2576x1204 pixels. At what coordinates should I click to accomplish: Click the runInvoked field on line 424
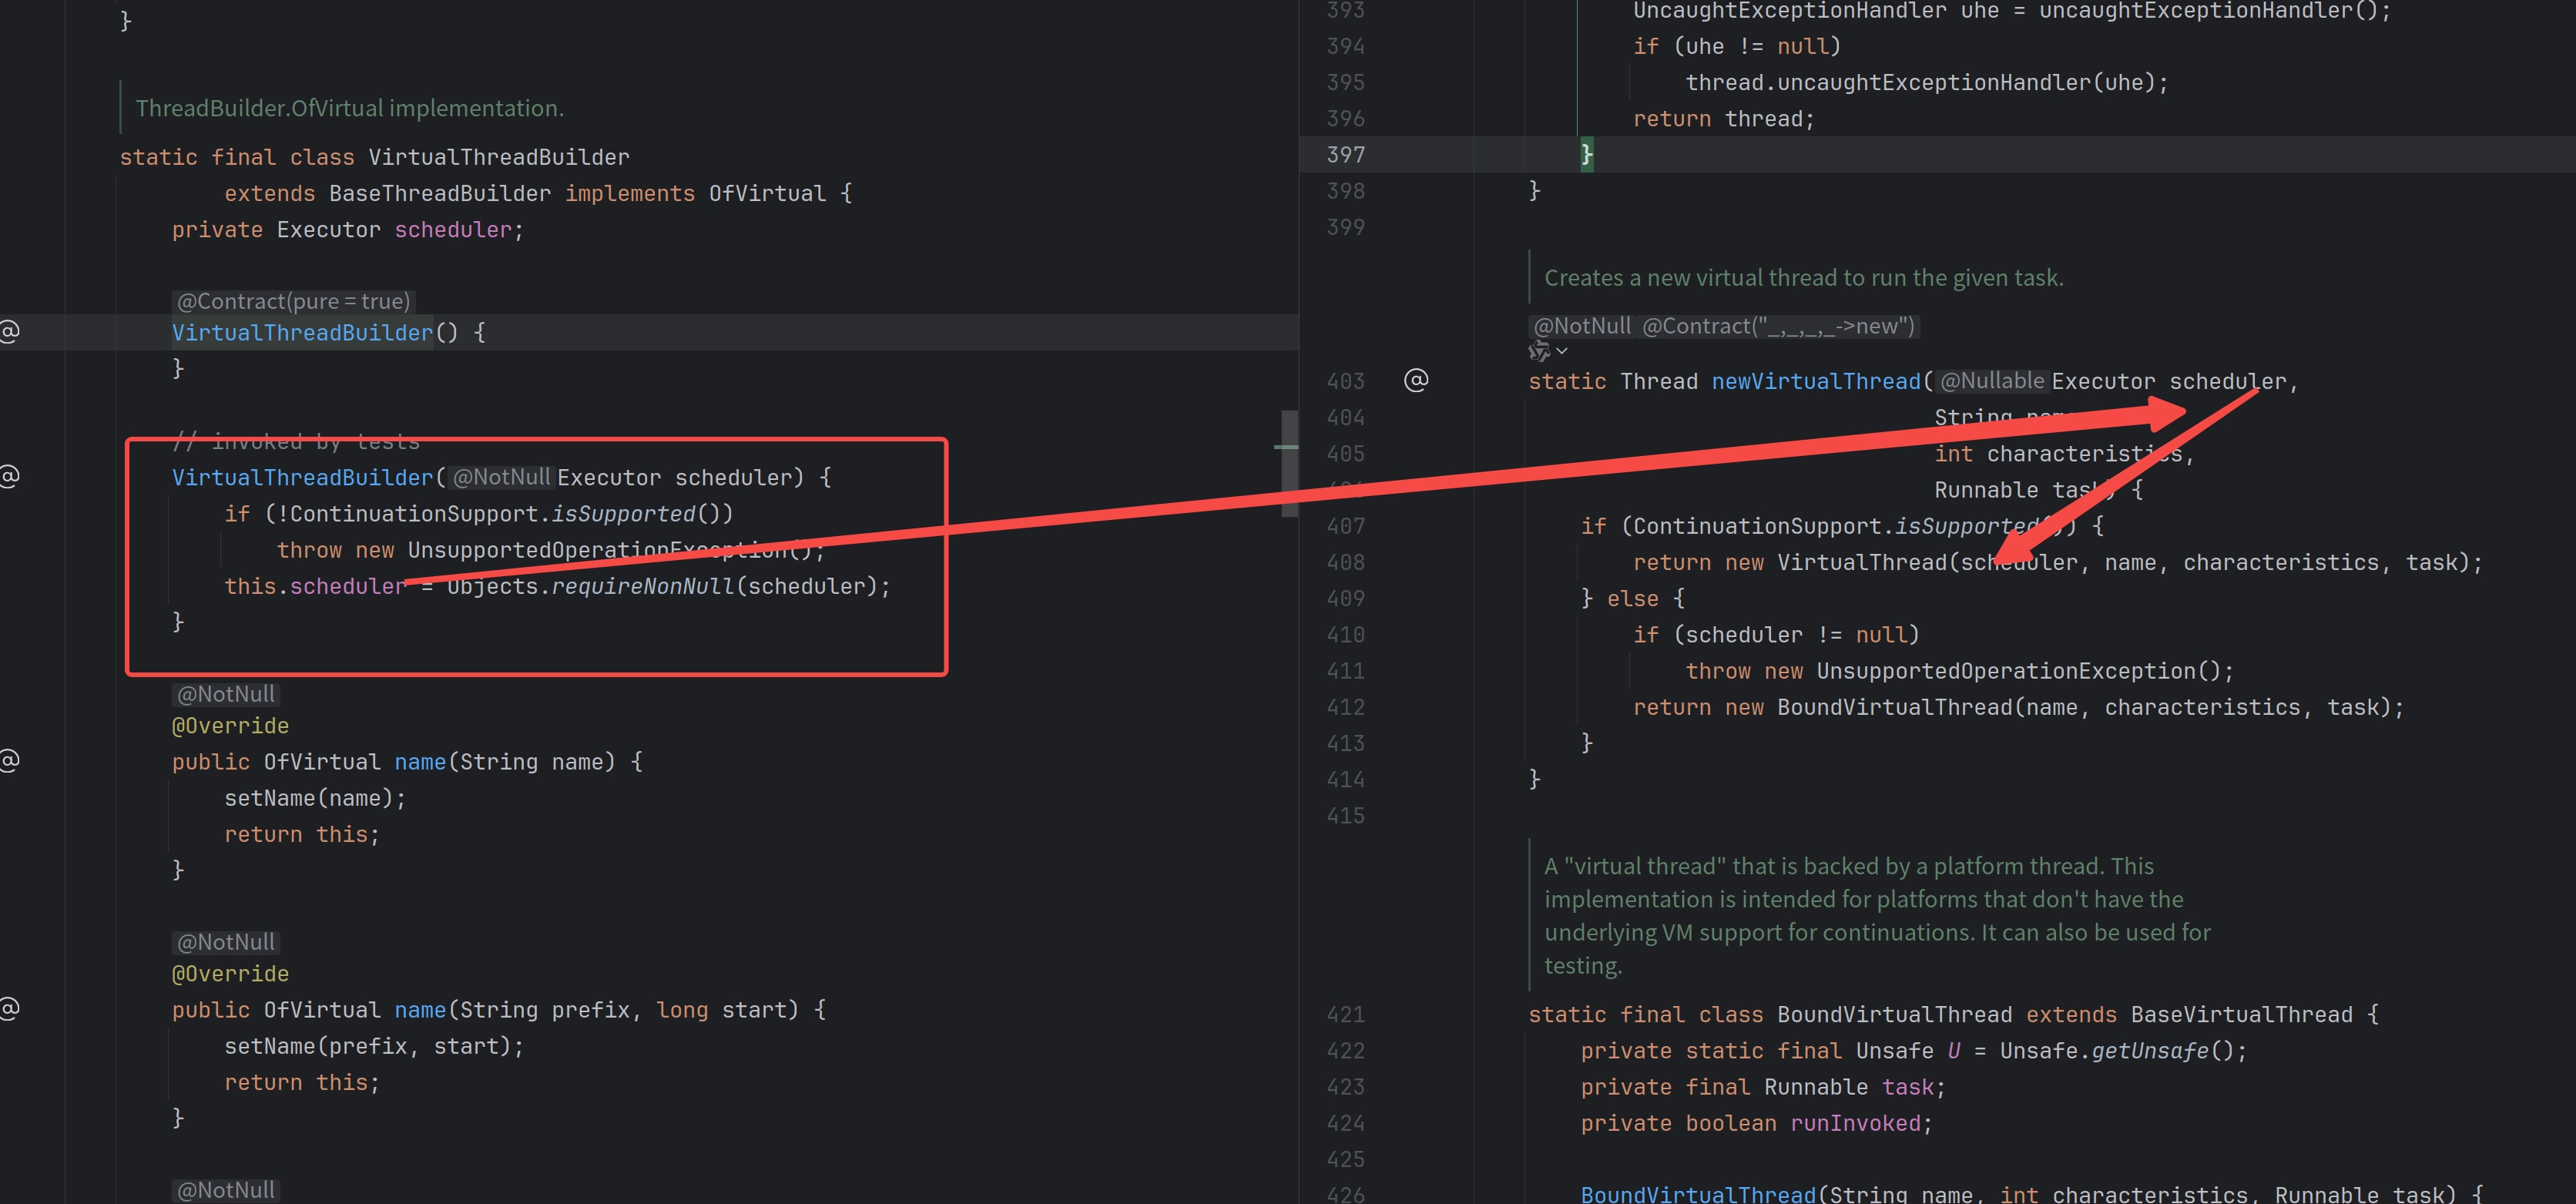(1855, 1123)
